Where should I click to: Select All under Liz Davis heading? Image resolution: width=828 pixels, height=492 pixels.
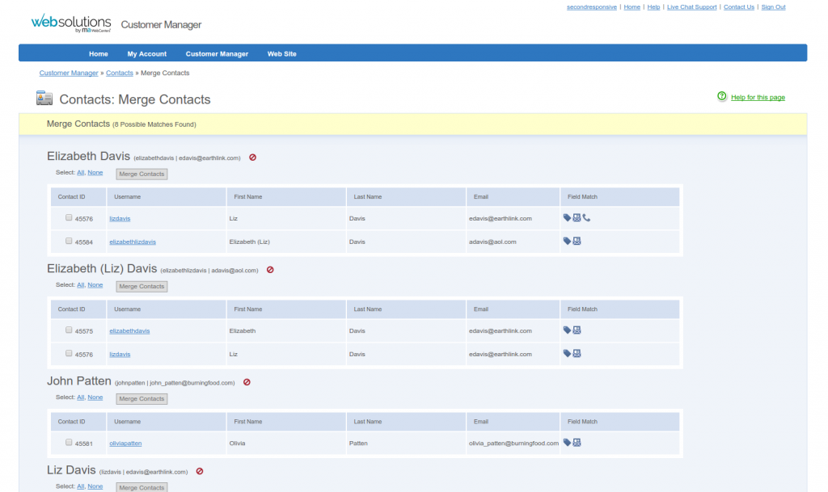81,486
